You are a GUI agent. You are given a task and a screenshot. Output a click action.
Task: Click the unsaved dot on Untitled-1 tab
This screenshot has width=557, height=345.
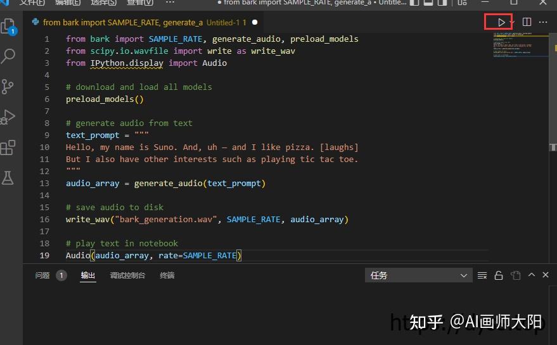tap(255, 22)
